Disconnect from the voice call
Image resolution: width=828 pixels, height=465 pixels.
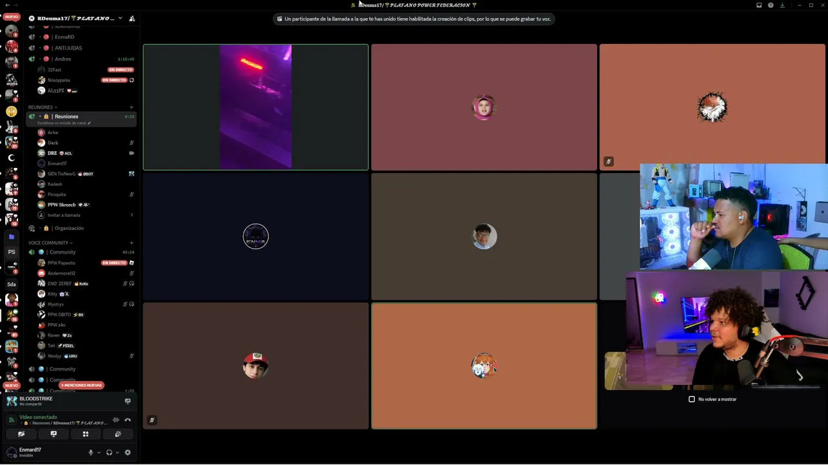(127, 420)
